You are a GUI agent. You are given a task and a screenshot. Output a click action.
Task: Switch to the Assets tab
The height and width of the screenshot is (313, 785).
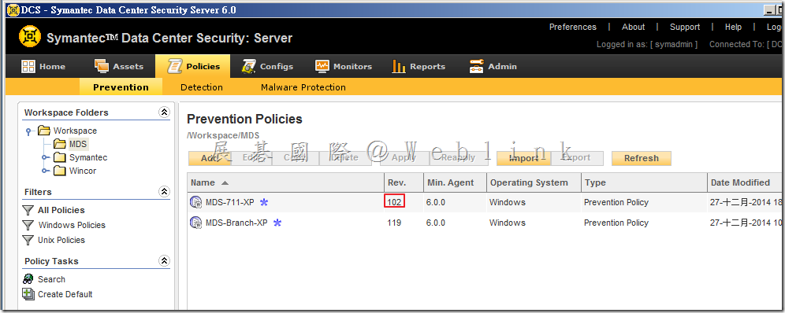pyautogui.click(x=119, y=66)
